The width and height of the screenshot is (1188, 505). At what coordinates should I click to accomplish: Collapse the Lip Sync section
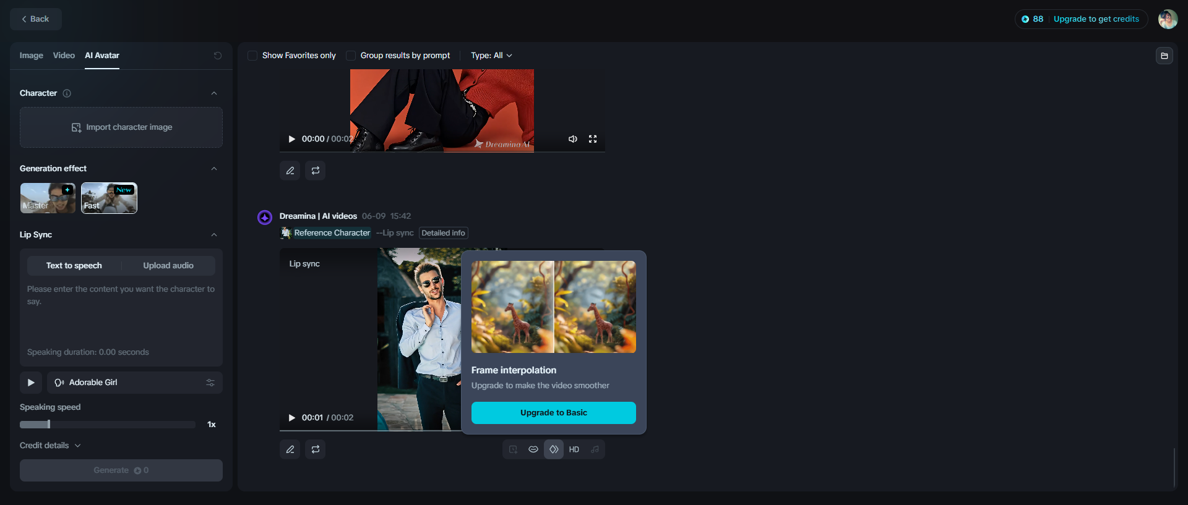[x=214, y=235]
